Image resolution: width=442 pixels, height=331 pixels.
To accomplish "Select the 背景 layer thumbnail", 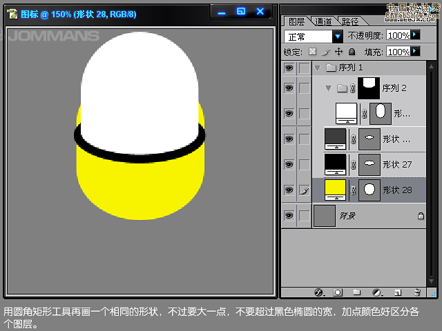I will click(325, 216).
